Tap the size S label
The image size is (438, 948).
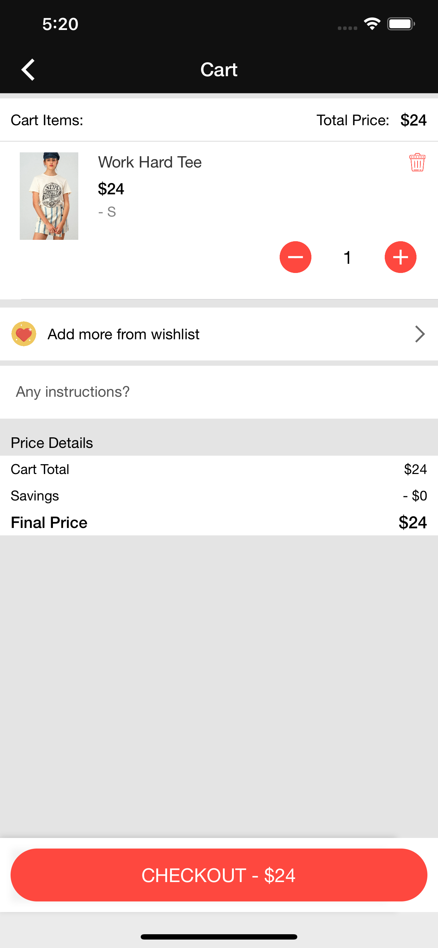pyautogui.click(x=107, y=212)
